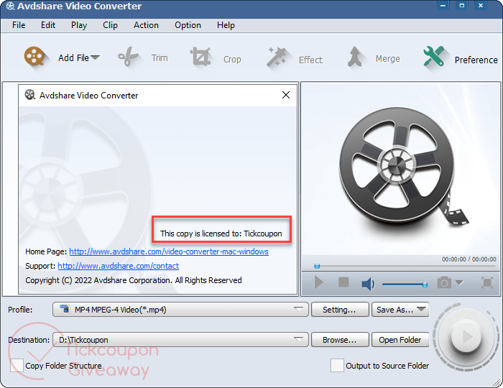
Task: Open Preference wrench and screwdriver icon
Action: click(434, 57)
